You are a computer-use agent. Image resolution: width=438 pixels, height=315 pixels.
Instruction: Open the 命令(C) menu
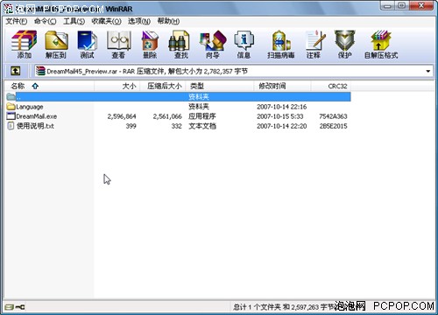coord(46,21)
